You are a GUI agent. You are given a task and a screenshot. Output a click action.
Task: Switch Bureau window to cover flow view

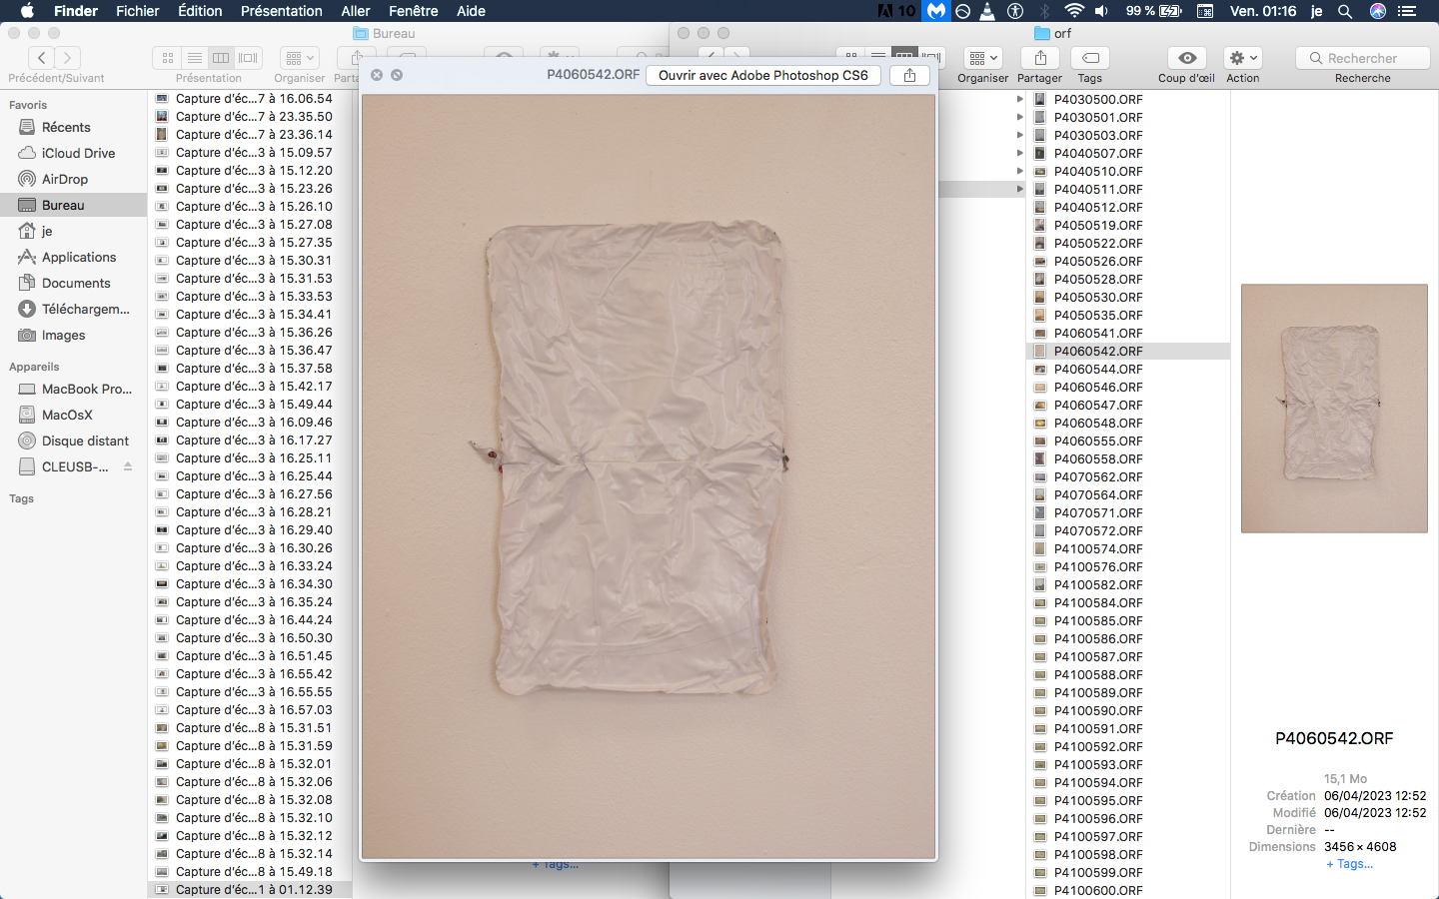coord(249,58)
